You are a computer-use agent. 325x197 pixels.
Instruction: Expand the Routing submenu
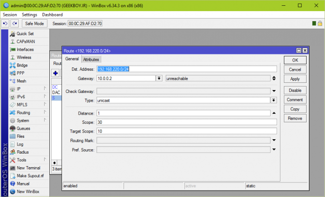click(x=45, y=112)
